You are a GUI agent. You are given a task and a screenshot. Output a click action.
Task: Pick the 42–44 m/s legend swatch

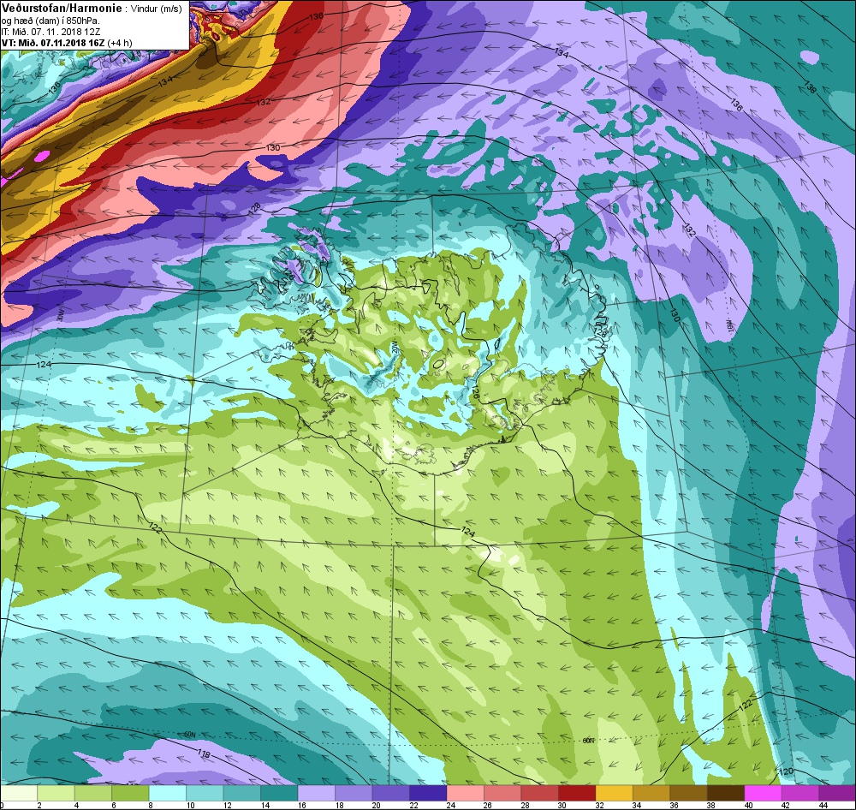(x=800, y=793)
